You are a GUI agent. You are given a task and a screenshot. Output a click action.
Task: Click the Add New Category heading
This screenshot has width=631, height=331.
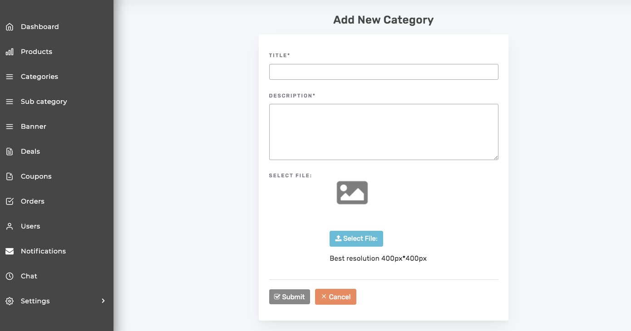click(384, 20)
